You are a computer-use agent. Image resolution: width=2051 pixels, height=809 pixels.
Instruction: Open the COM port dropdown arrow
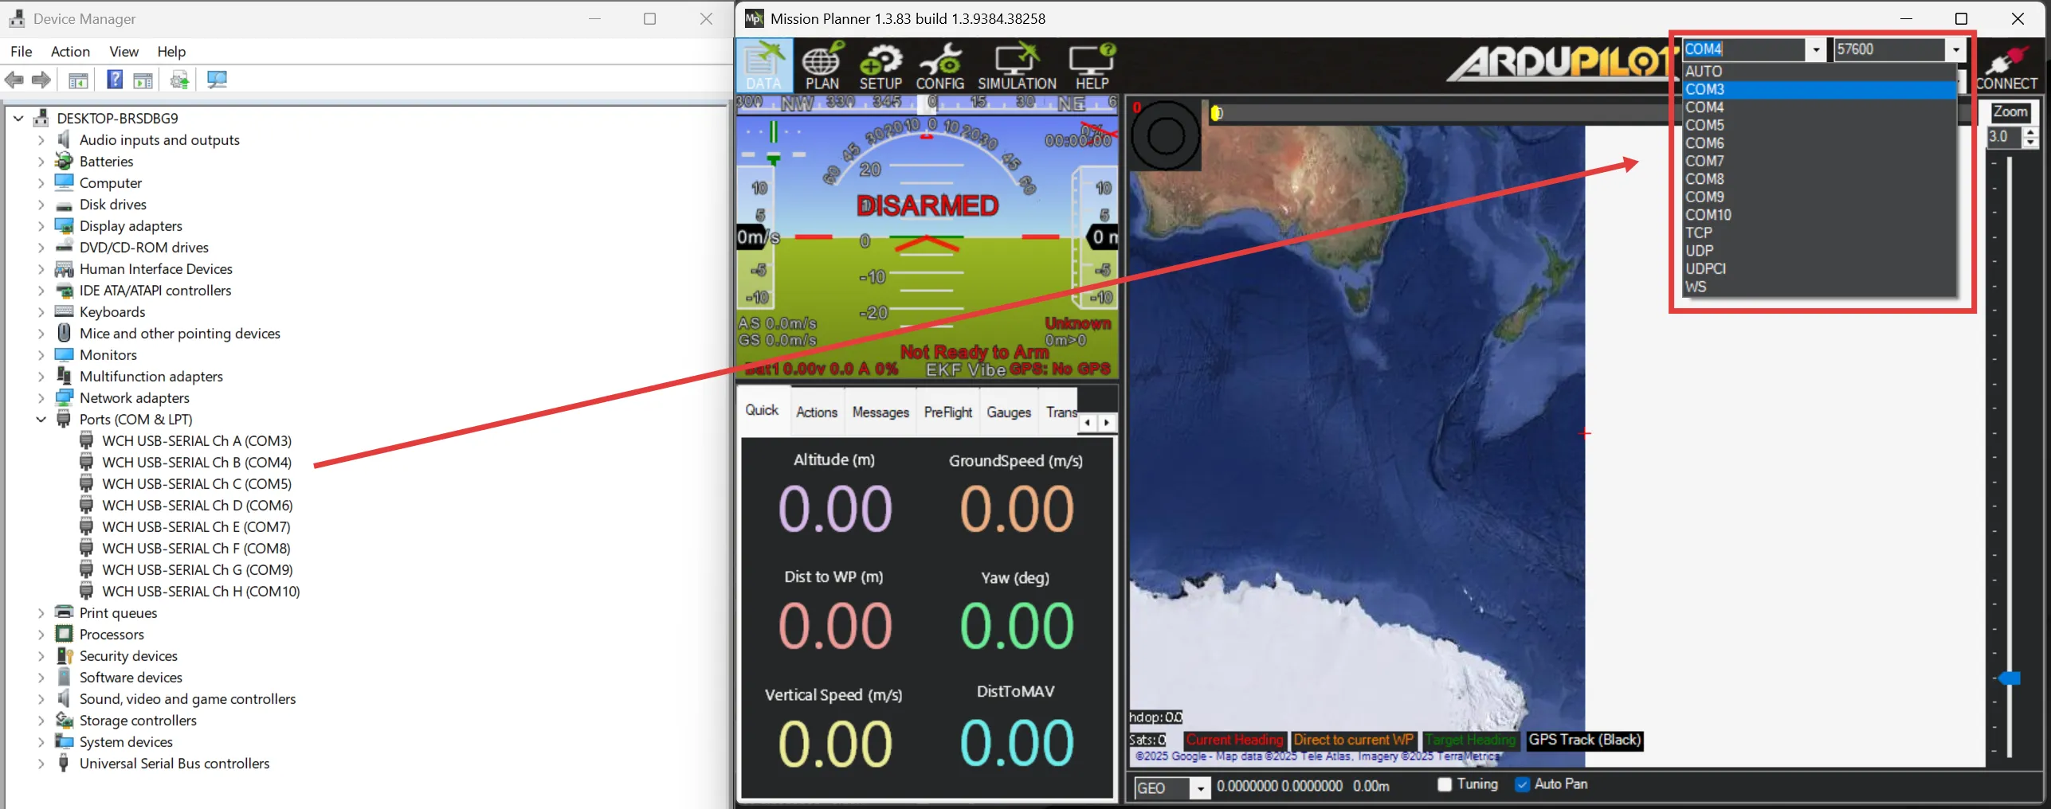click(1816, 49)
